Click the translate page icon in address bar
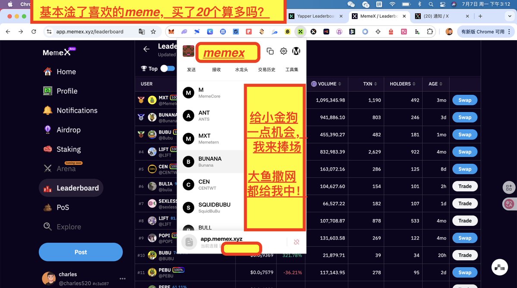 tap(142, 31)
